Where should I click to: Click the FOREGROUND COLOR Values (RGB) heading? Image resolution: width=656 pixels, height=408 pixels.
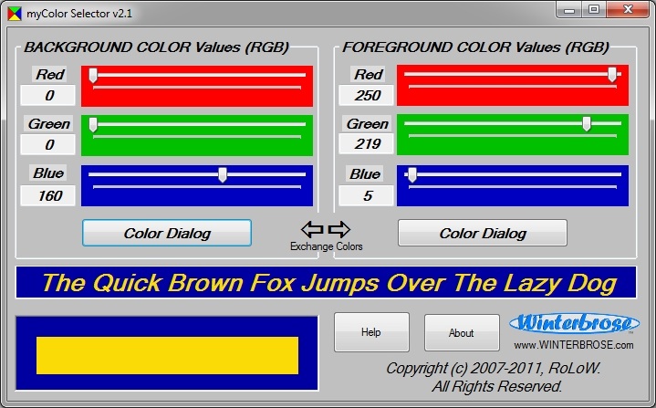475,47
